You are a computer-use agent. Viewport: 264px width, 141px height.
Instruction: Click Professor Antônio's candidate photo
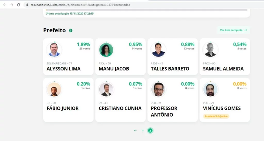tap(158, 89)
